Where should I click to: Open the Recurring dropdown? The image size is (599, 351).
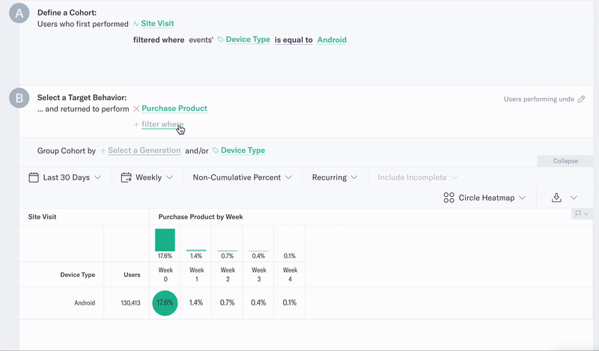335,177
